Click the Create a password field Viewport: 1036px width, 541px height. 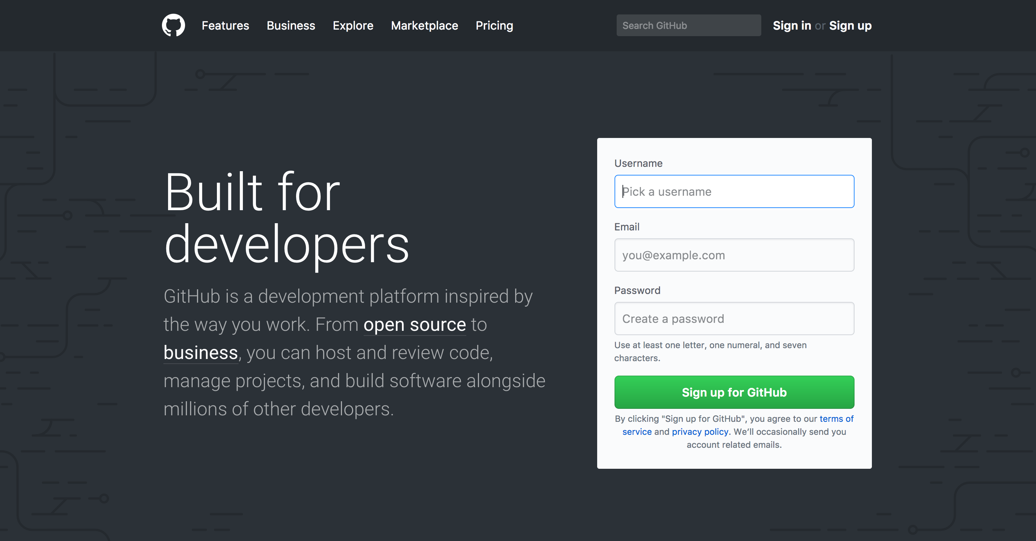coord(734,318)
